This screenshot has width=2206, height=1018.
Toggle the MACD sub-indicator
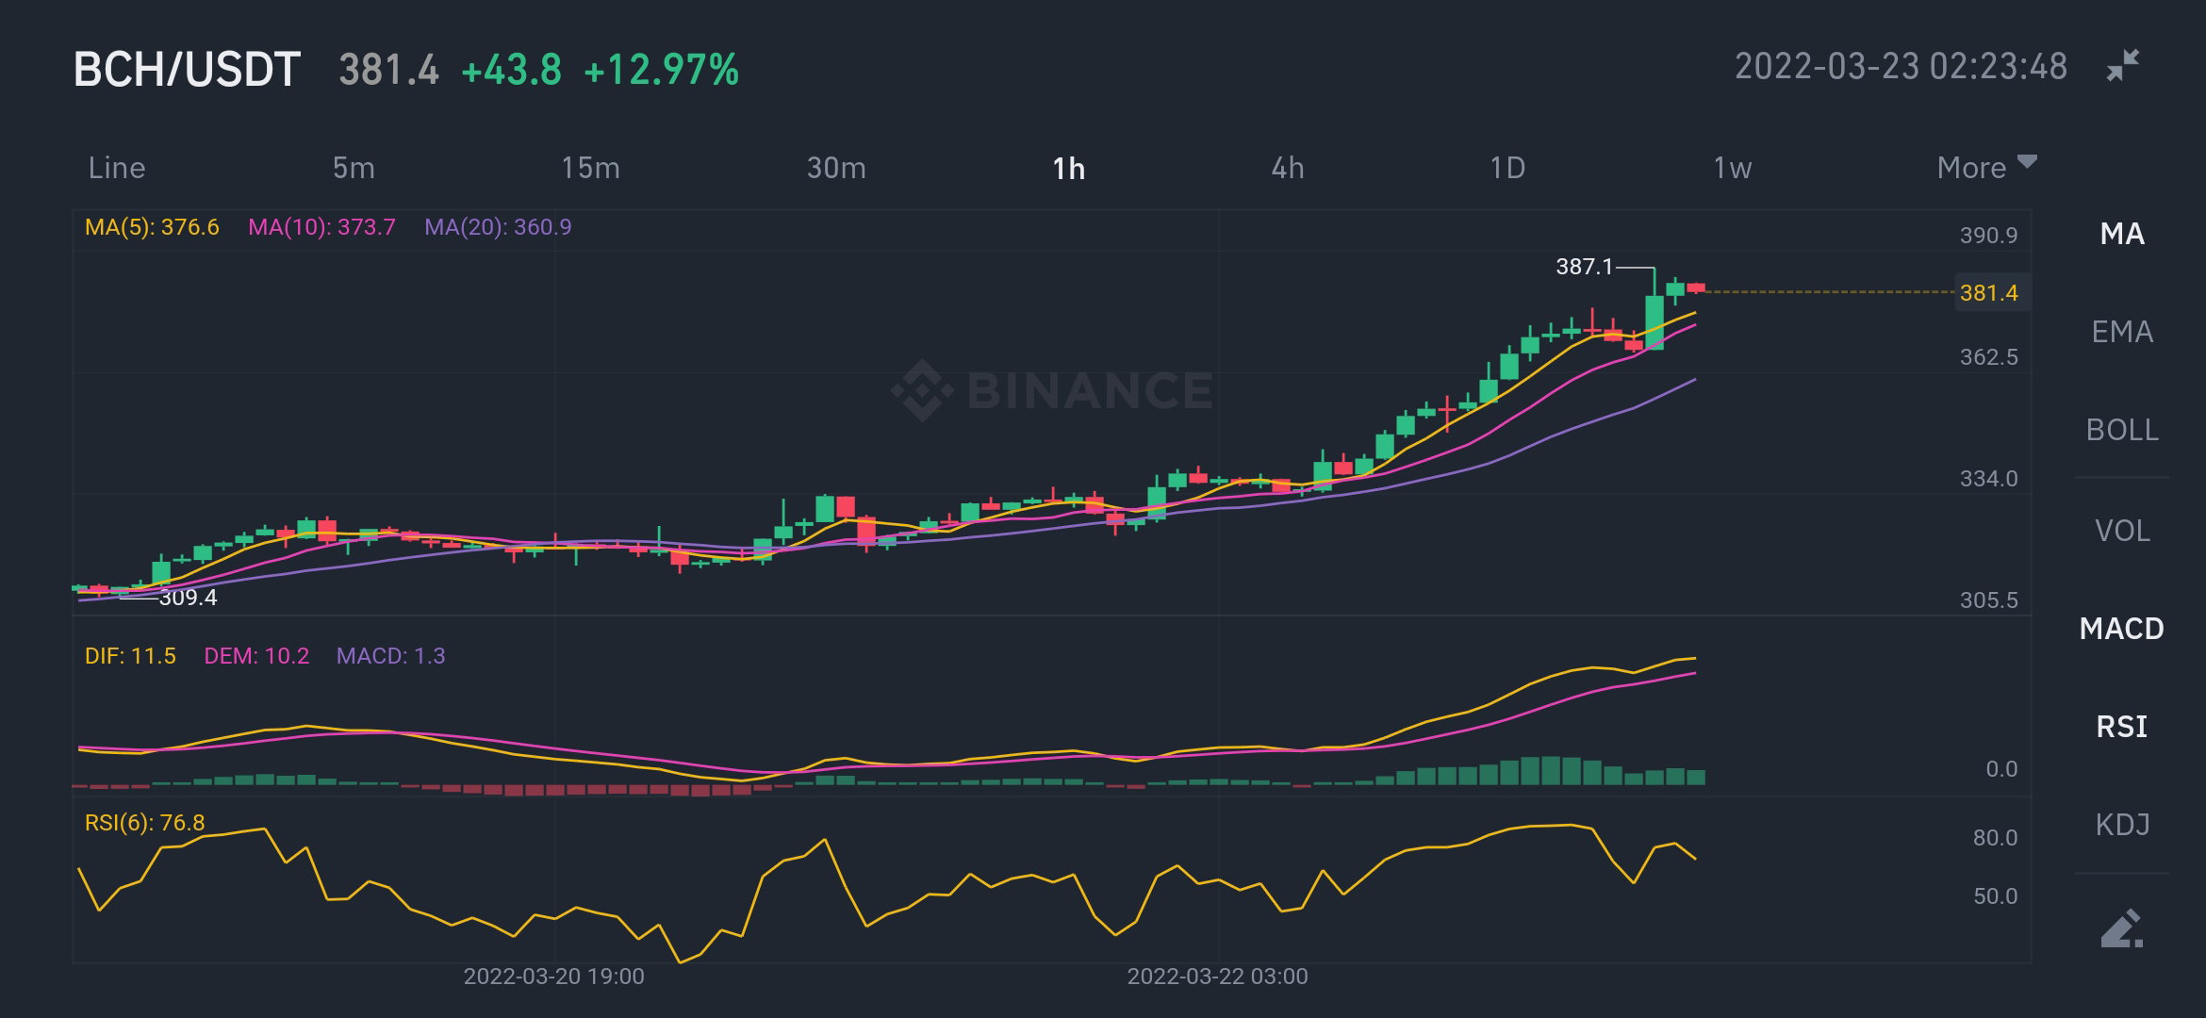coord(2122,629)
